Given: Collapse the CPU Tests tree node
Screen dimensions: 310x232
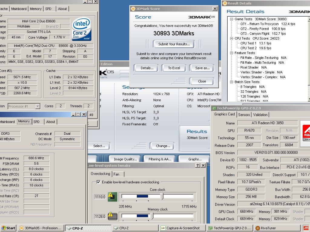Looking at the screenshot, I should [231, 38].
